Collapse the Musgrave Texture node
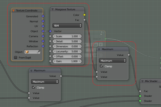Viewport: 161px width, 107px height. pos(52,10)
